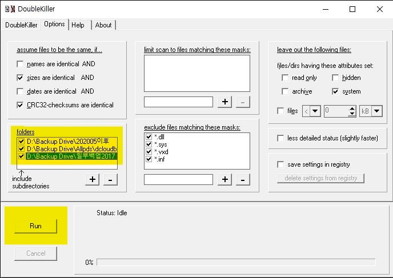The width and height of the screenshot is (393, 278).
Task: Select the D:\Backup Drive\Allpds\dcloudb folder row
Action: point(71,149)
